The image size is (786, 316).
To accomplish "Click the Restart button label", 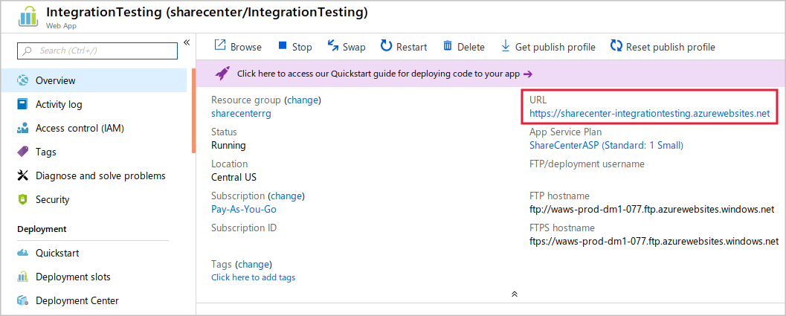I will click(x=411, y=47).
